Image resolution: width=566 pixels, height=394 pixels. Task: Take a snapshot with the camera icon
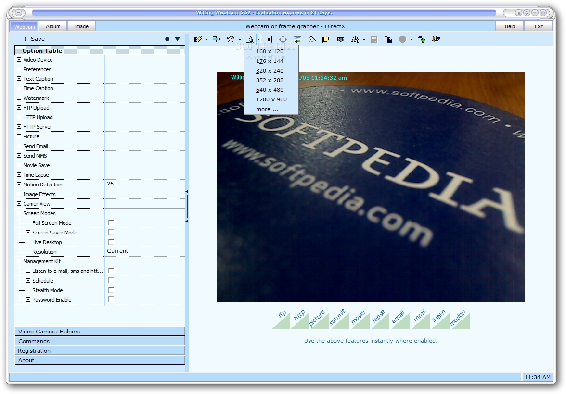pos(341,39)
